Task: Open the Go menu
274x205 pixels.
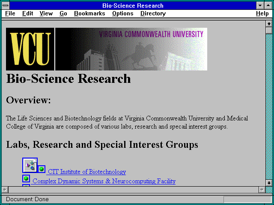Action: (63, 13)
